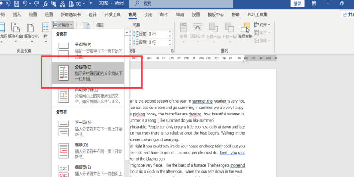
Task: Click the underlined word "cant" in the document
Action: point(241,153)
